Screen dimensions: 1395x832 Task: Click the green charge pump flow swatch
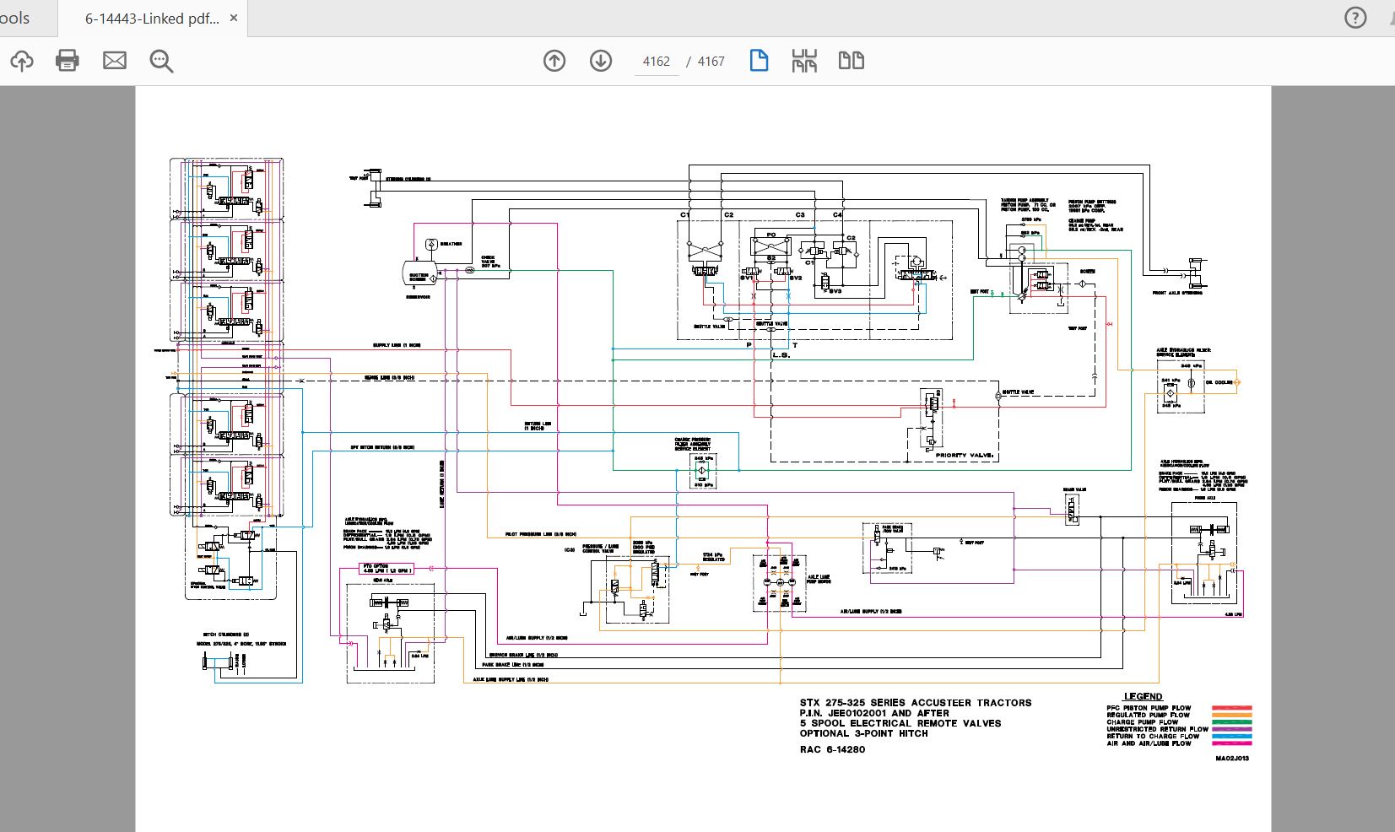point(1231,722)
